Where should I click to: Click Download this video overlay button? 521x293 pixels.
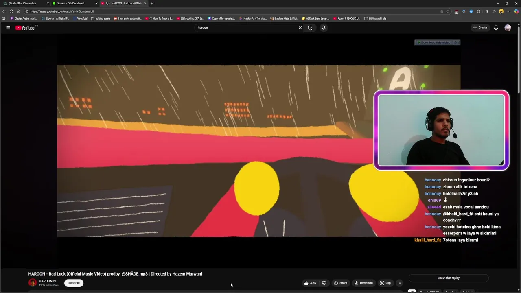point(435,42)
